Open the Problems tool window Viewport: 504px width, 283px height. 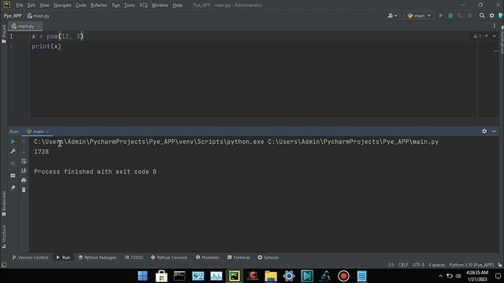tap(207, 257)
